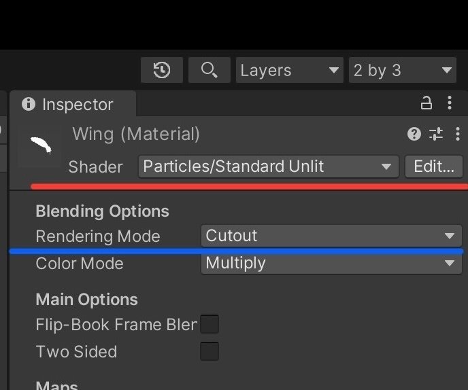Open the Layers dropdown
Viewport: 468px width, 390px height.
pos(290,71)
